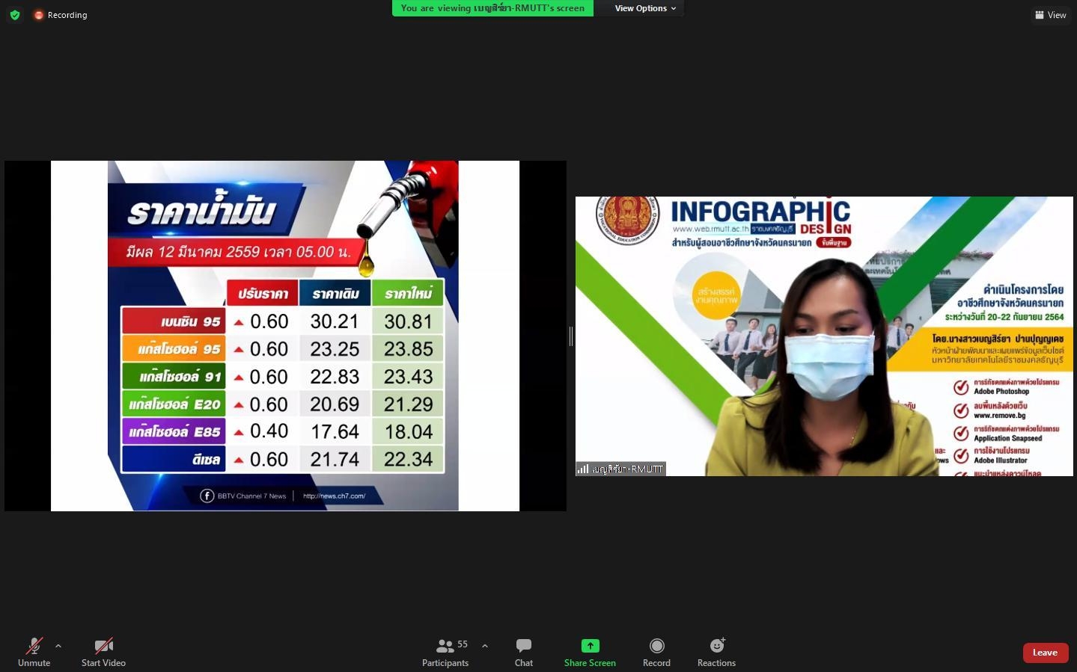Image resolution: width=1077 pixels, height=672 pixels.
Task: Click the speaker's video thumbnail
Action: 824,336
